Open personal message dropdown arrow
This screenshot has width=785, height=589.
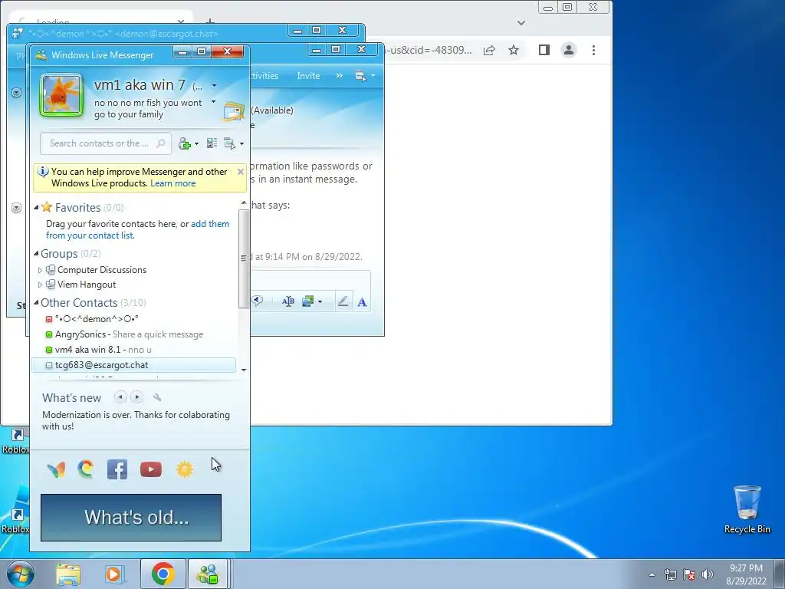tap(213, 102)
